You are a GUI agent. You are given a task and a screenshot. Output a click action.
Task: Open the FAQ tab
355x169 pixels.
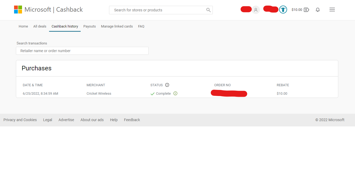pos(141,26)
